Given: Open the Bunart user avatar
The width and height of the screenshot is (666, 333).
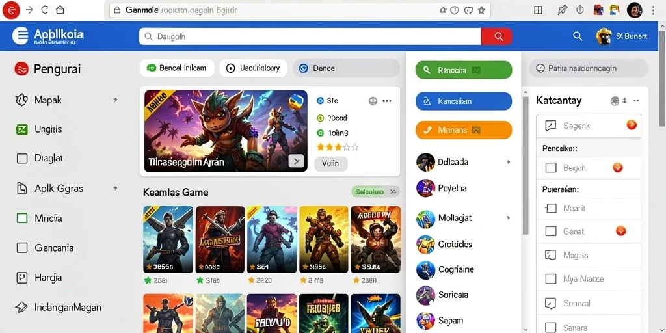Looking at the screenshot, I should pos(604,36).
